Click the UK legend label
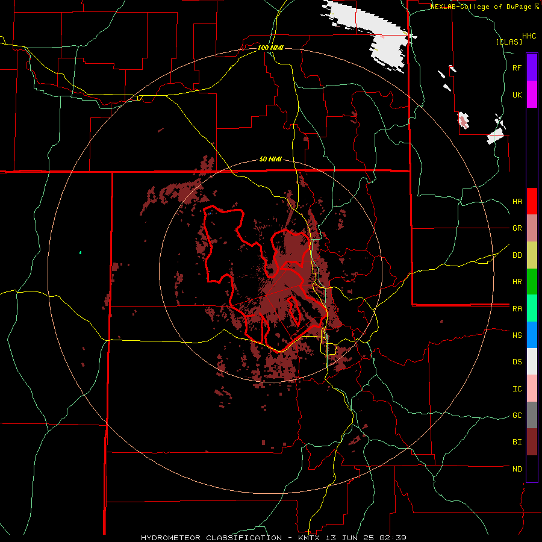542x542 pixels. click(x=517, y=95)
